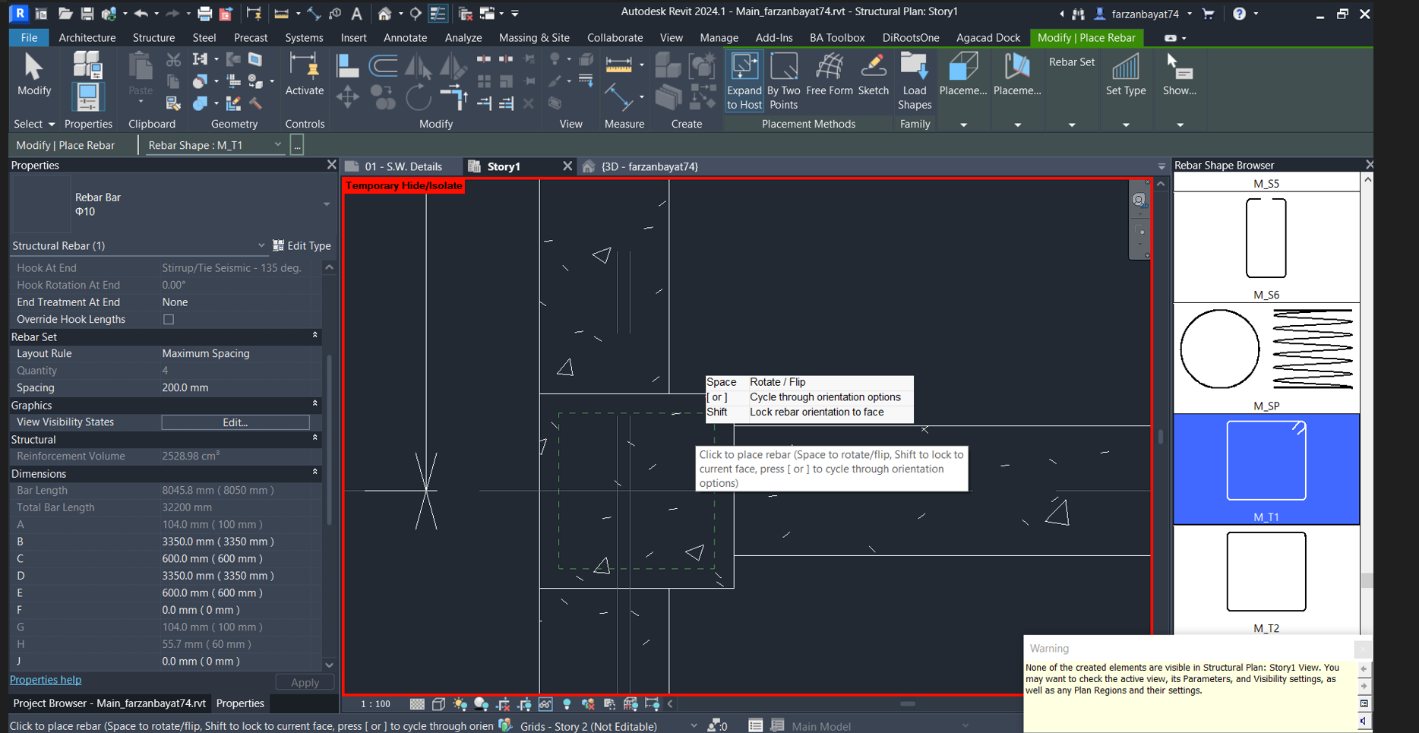The image size is (1419, 733).
Task: Collapse the Dimensions section in Properties
Action: click(x=314, y=472)
